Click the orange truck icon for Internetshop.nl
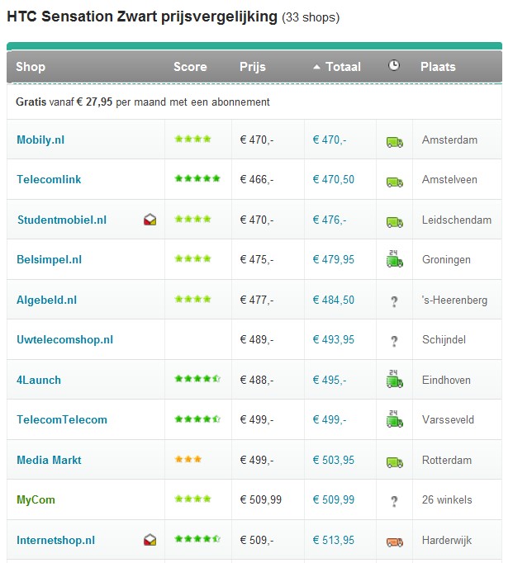This screenshot has width=513, height=563. (x=394, y=542)
